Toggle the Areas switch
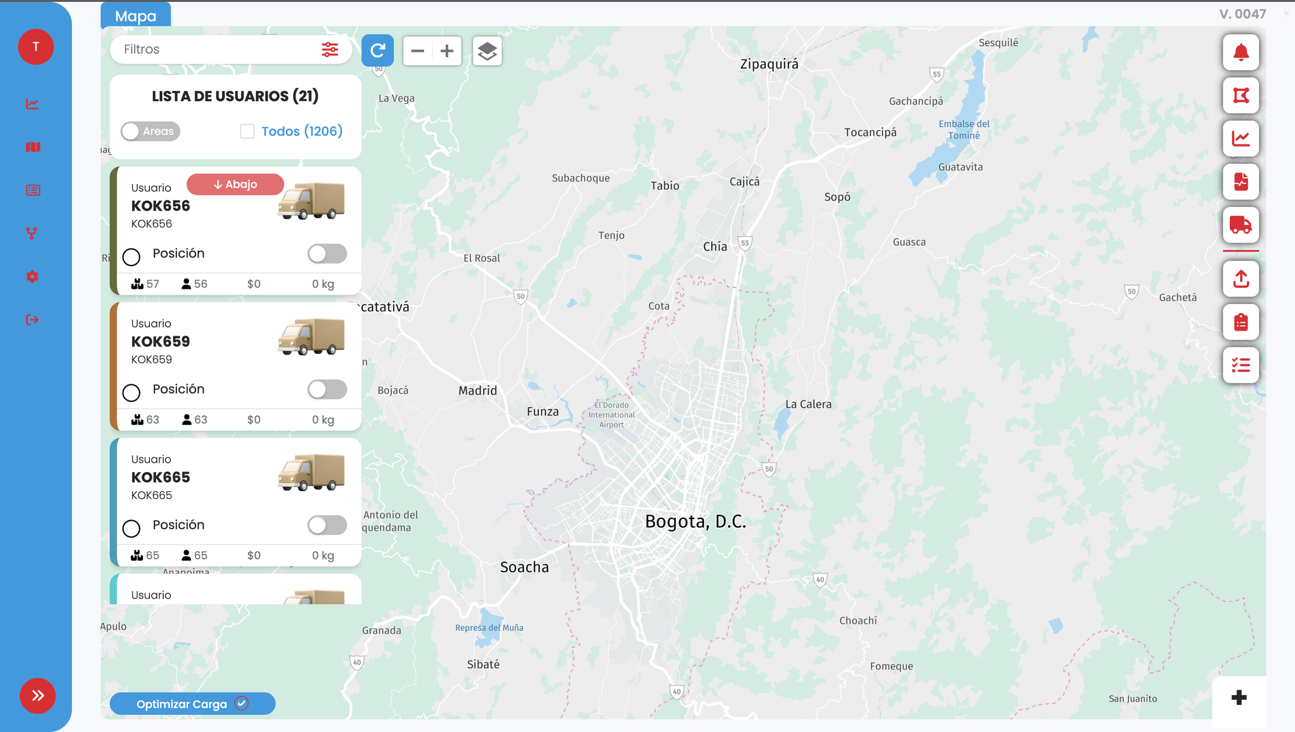This screenshot has width=1295, height=732. (x=150, y=131)
